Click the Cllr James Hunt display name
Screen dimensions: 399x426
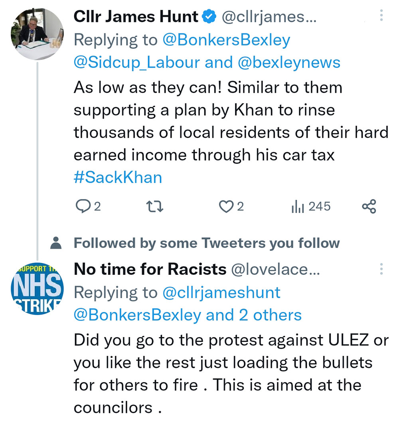click(x=136, y=17)
